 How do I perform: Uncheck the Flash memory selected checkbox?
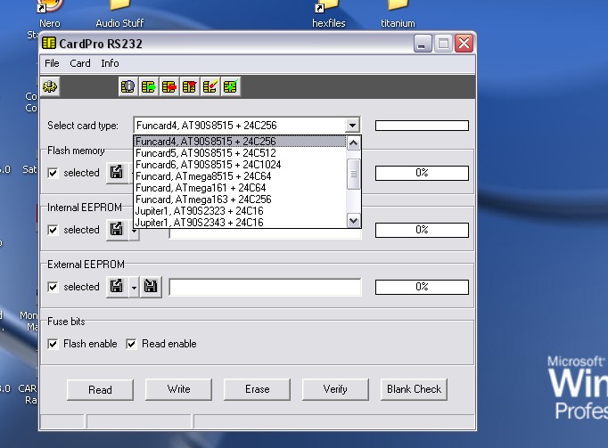click(x=53, y=173)
